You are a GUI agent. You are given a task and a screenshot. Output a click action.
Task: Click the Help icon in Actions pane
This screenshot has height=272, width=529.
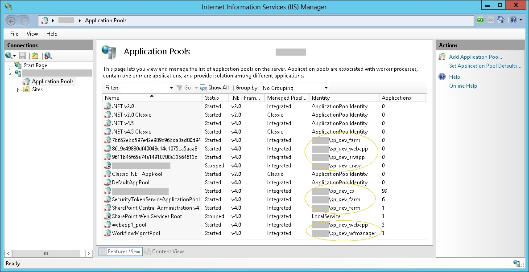[x=442, y=77]
